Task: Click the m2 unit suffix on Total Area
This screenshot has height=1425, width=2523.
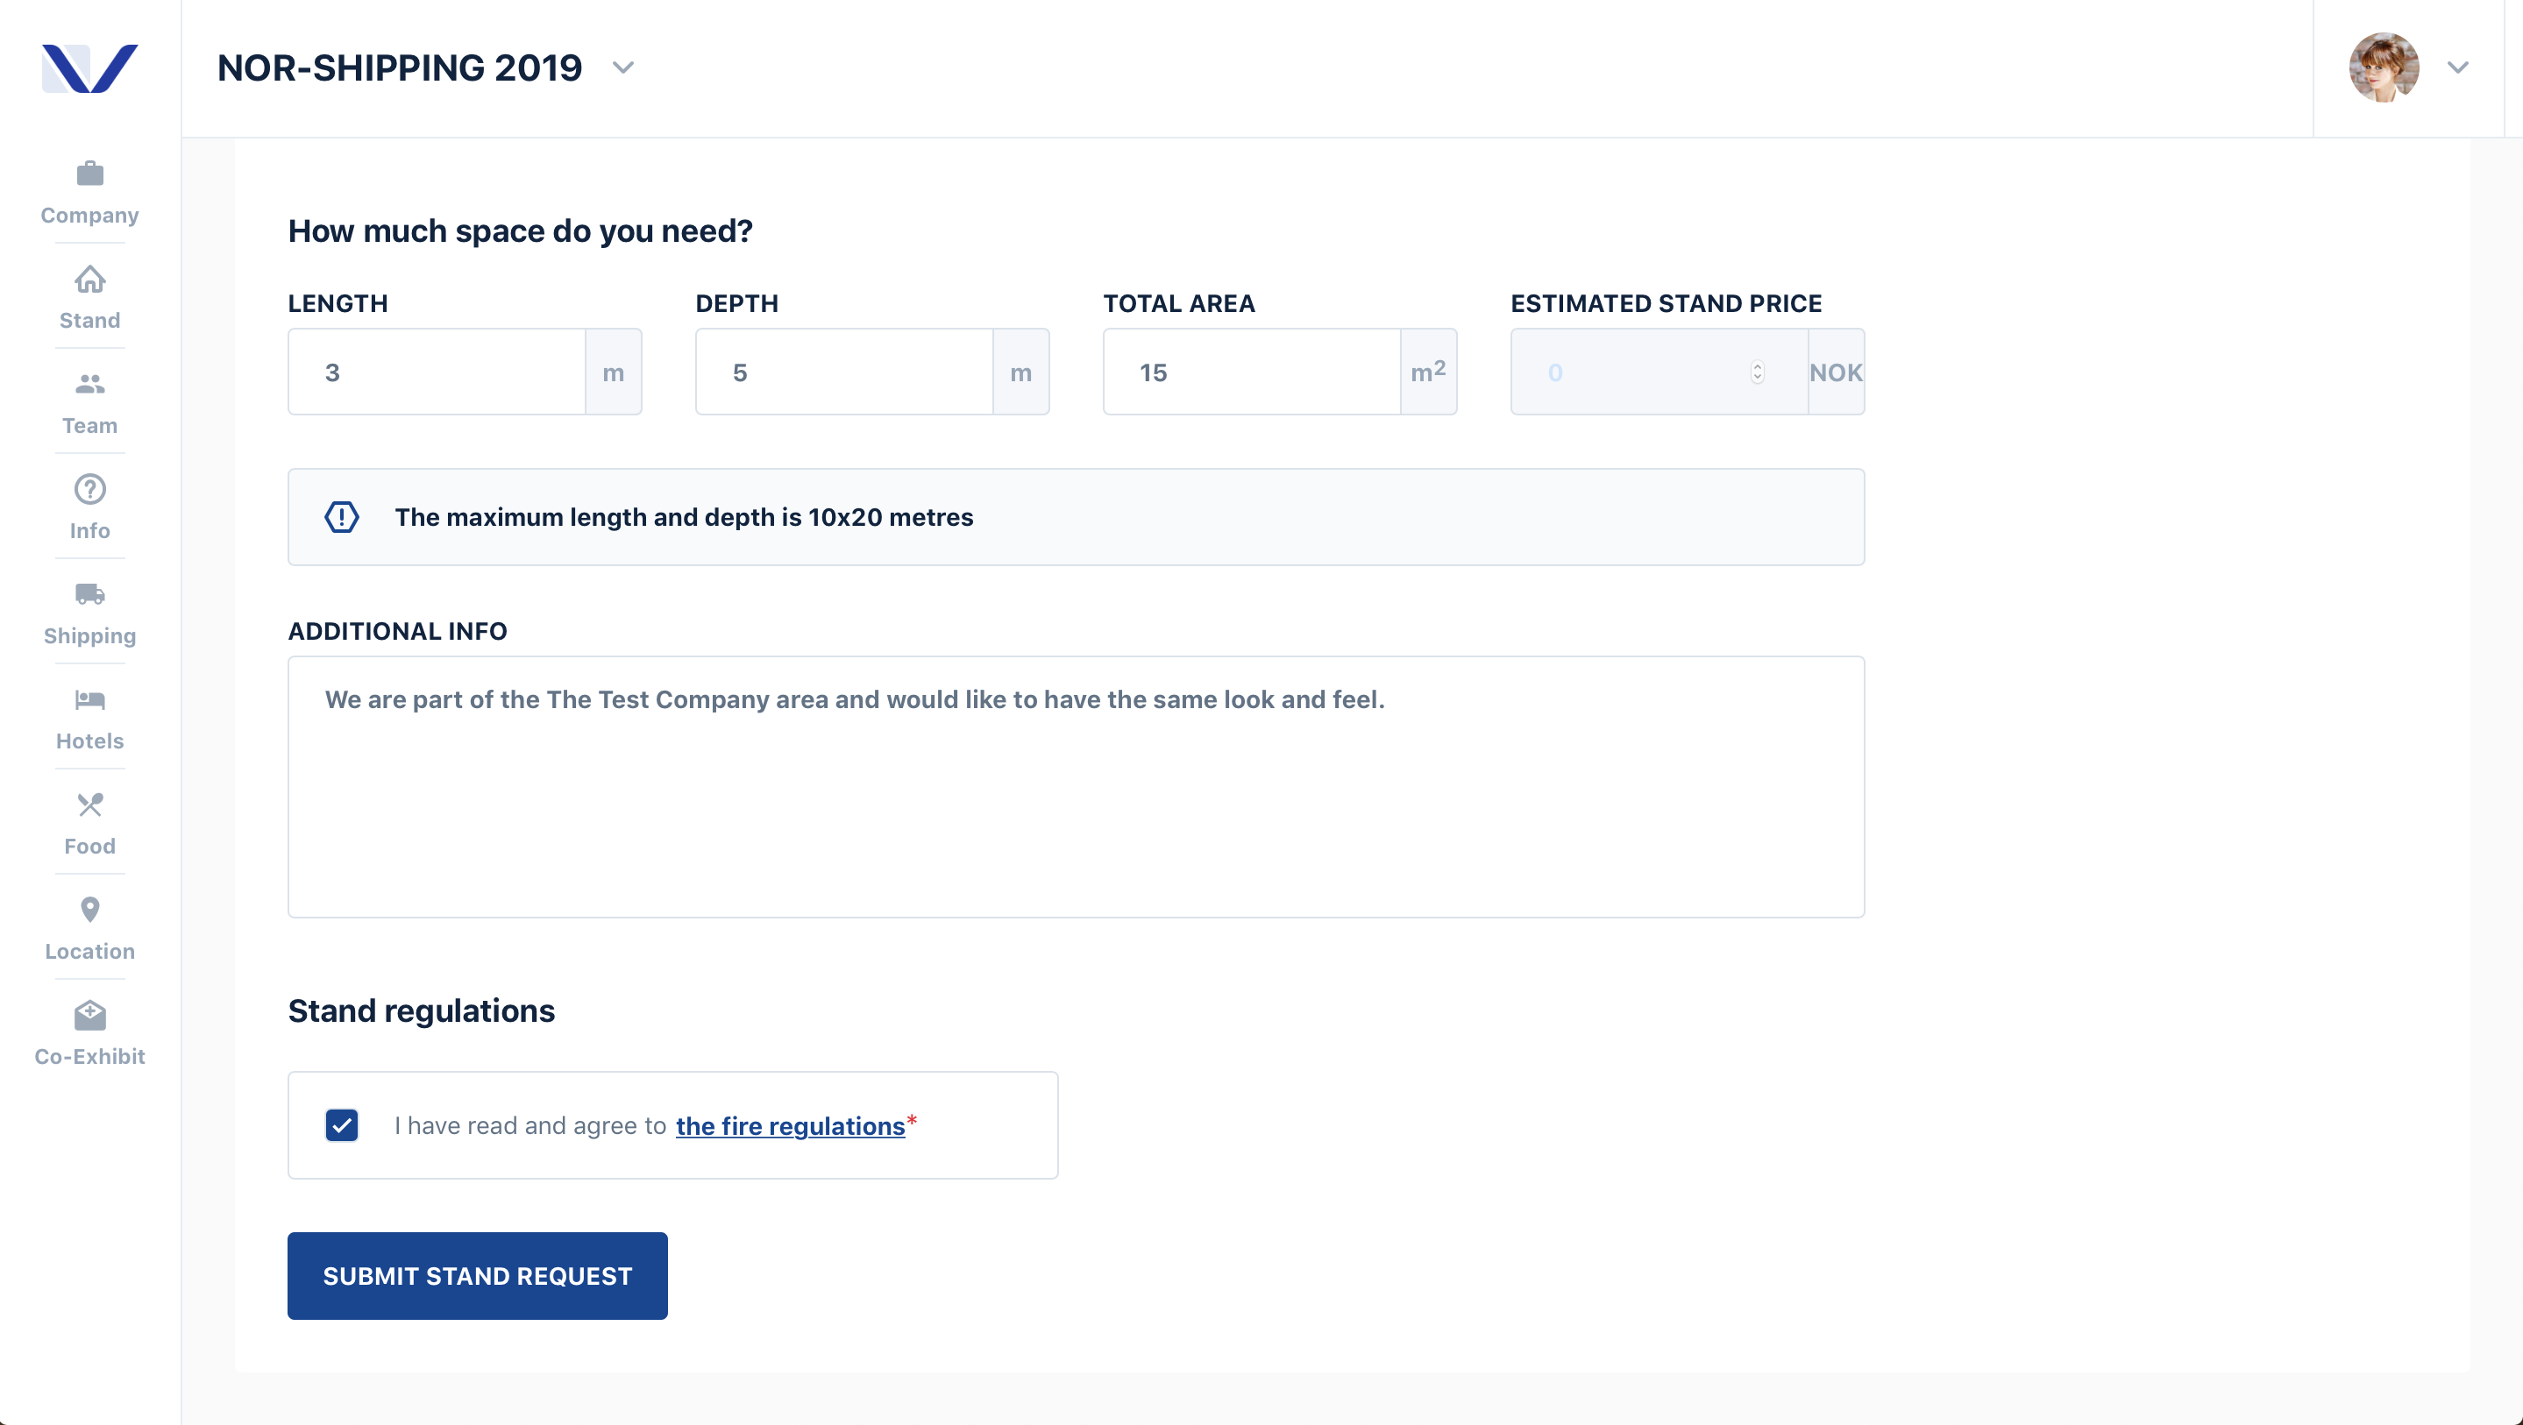Action: click(x=1429, y=372)
